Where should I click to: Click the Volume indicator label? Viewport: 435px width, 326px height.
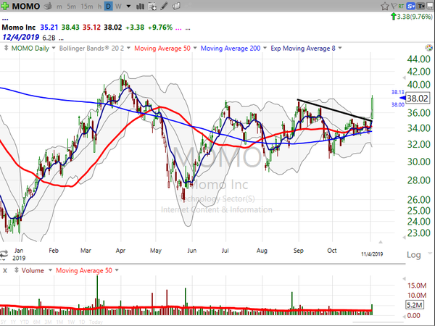(x=33, y=270)
